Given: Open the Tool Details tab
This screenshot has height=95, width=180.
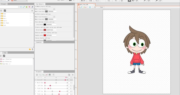Looking at the screenshot, I should click(40, 4).
